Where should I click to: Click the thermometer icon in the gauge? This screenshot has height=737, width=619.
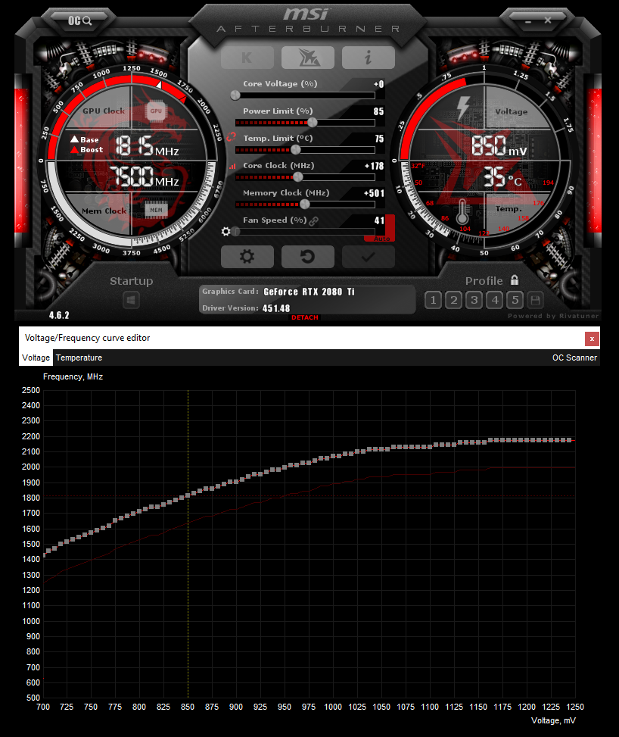coord(462,212)
